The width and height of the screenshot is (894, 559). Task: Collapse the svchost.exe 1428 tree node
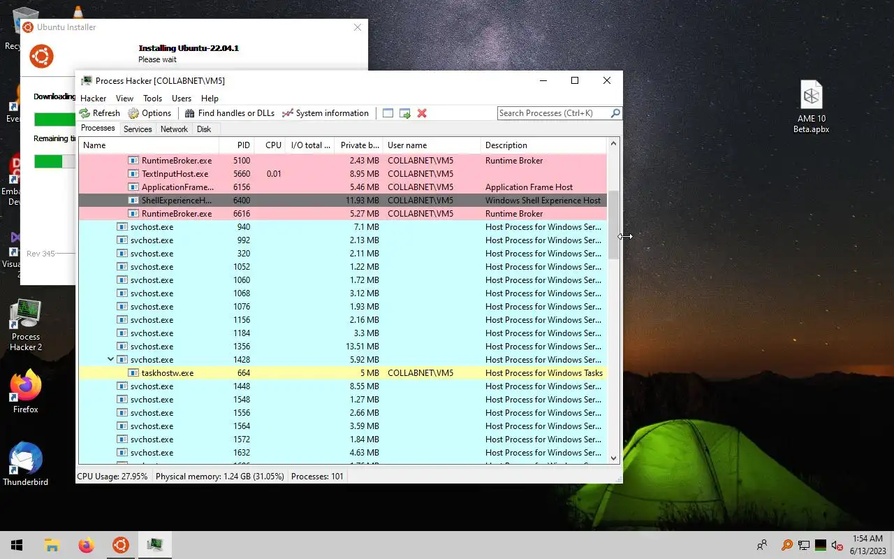pos(110,360)
